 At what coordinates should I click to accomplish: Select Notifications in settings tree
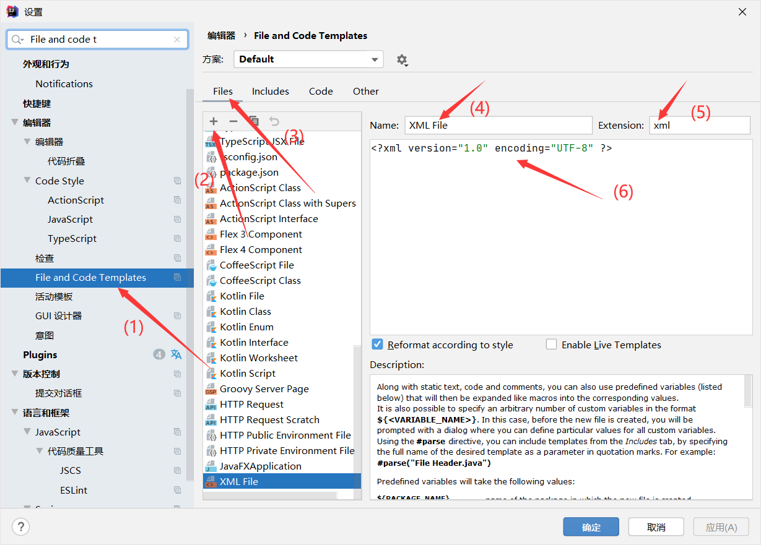coord(64,84)
